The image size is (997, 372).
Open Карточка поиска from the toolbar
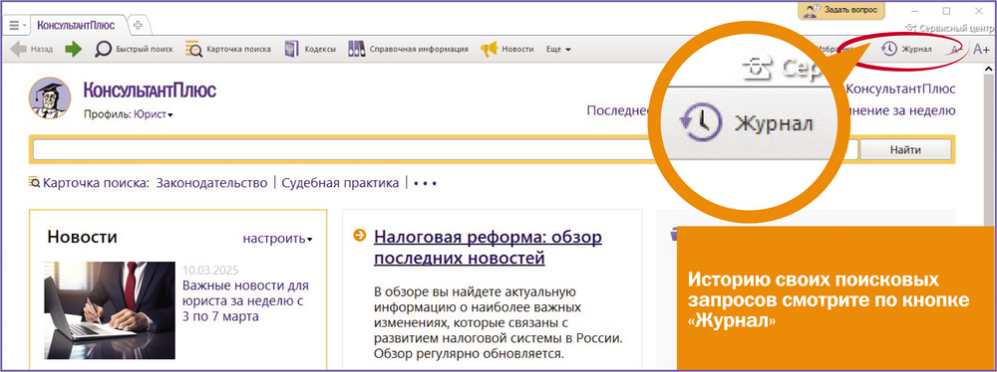228,49
